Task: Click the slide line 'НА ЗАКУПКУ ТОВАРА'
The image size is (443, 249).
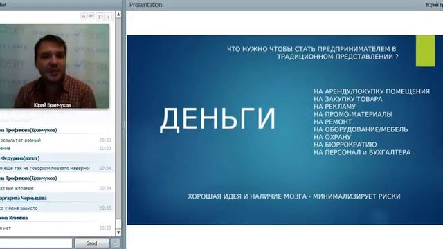Action: pos(348,99)
